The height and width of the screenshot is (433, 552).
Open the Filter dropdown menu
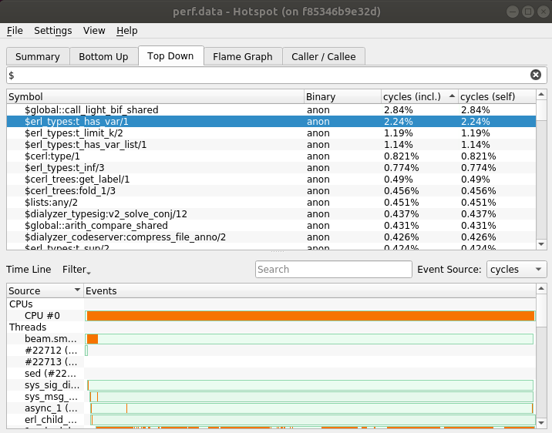click(76, 270)
